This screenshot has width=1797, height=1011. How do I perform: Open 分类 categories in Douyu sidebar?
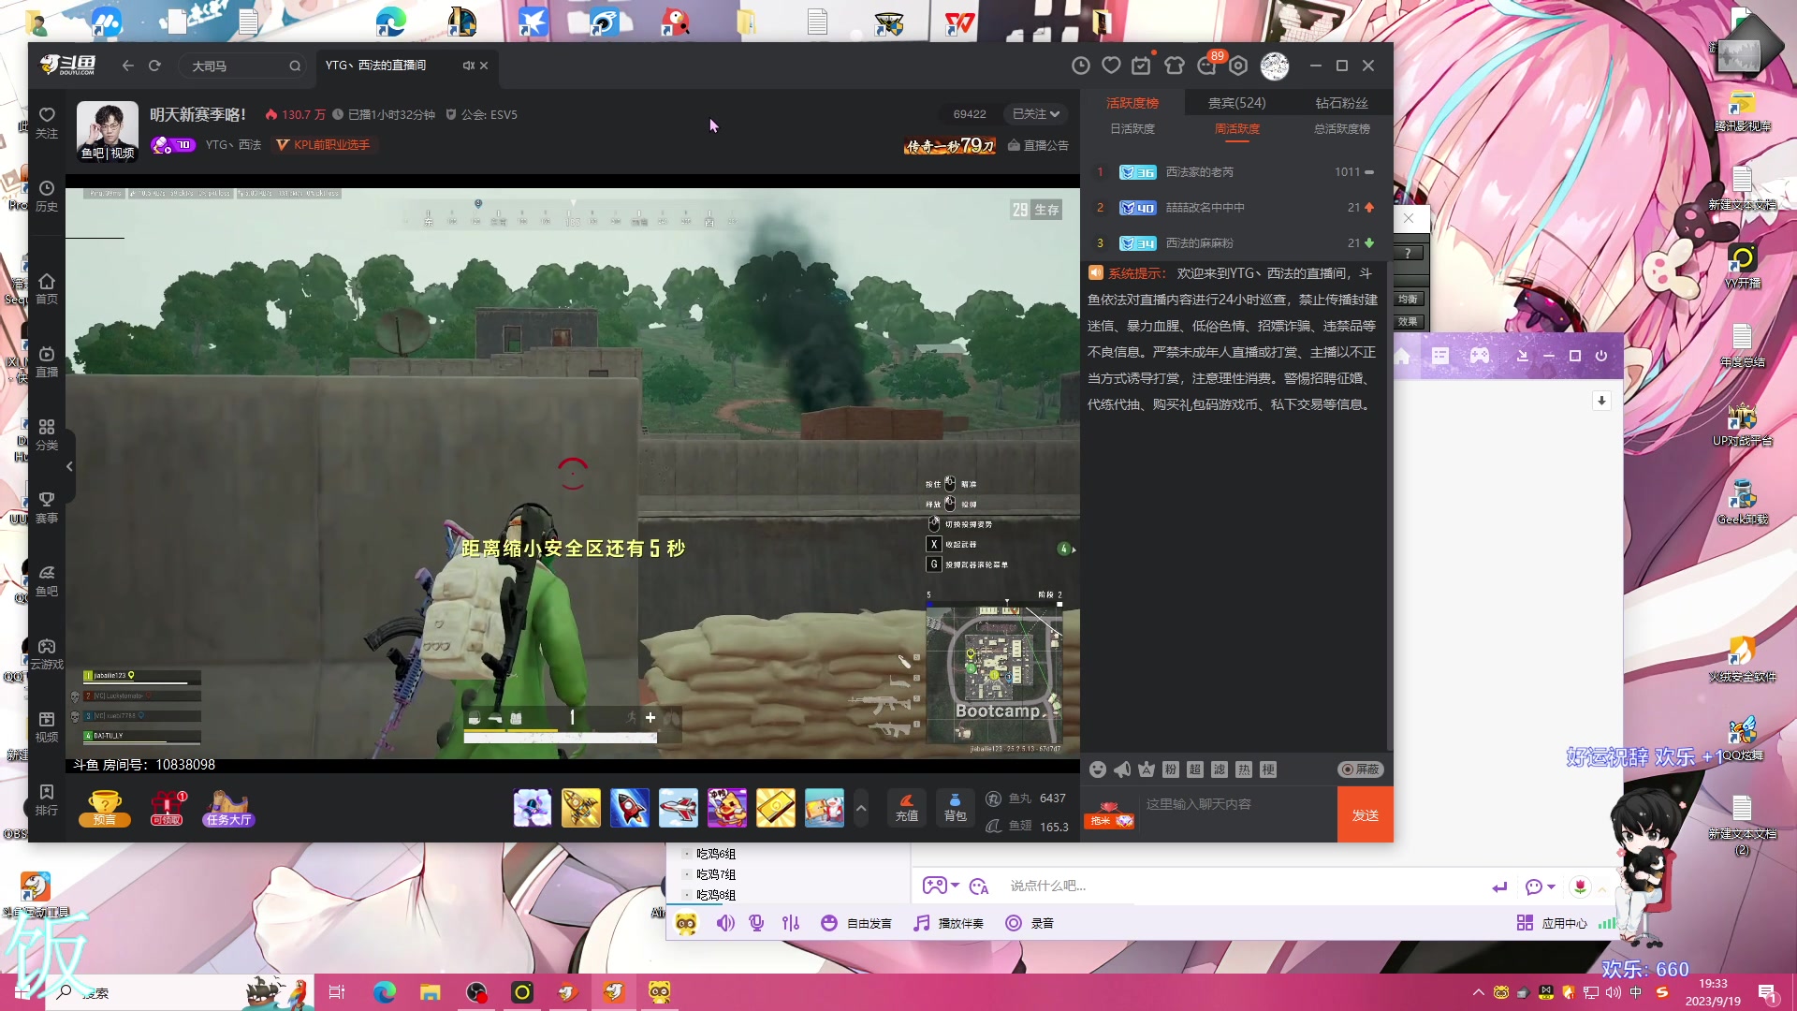(47, 435)
